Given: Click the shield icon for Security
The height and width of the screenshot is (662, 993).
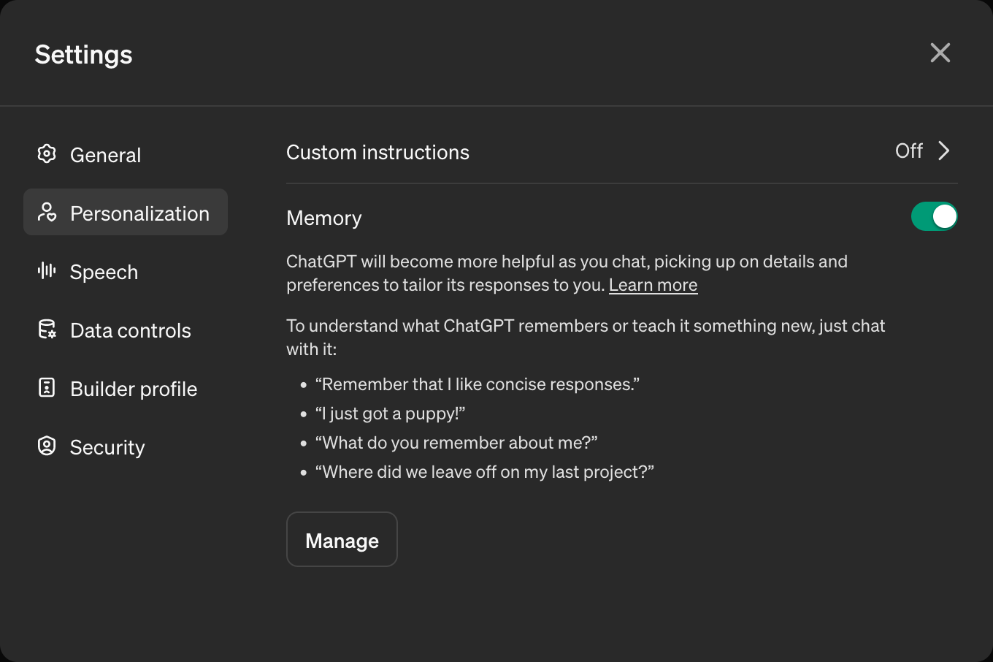Looking at the screenshot, I should point(47,446).
